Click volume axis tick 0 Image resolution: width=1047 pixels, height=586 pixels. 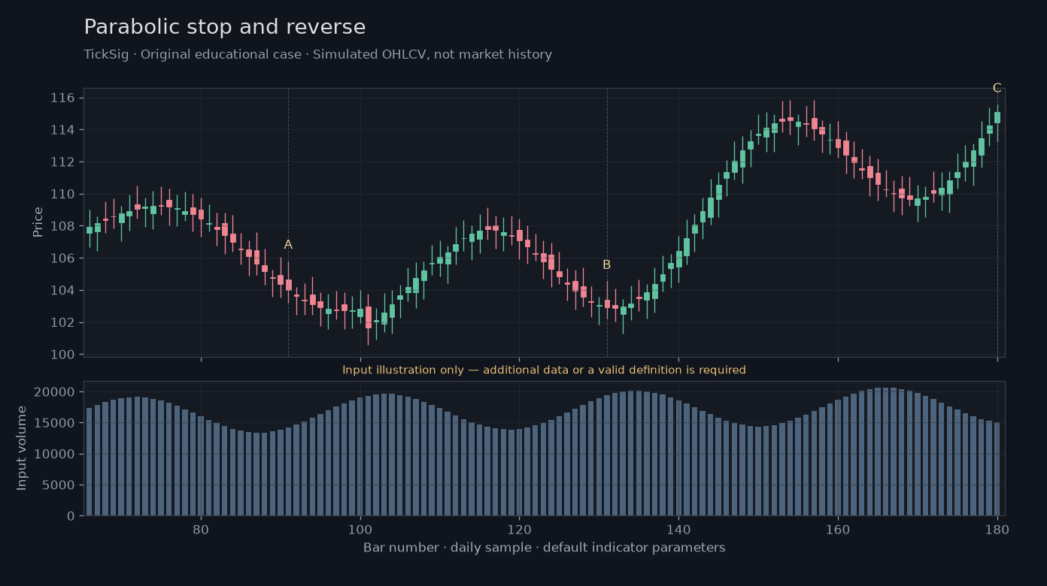71,516
